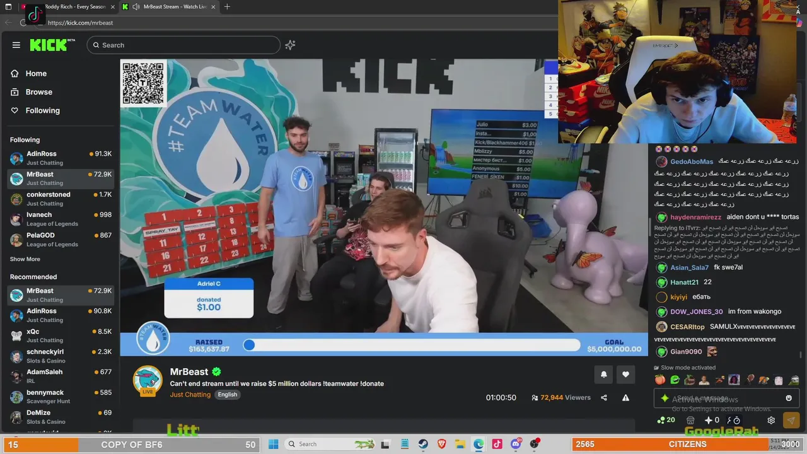Click the browser address bar URL
Image resolution: width=807 pixels, height=454 pixels.
click(x=80, y=23)
